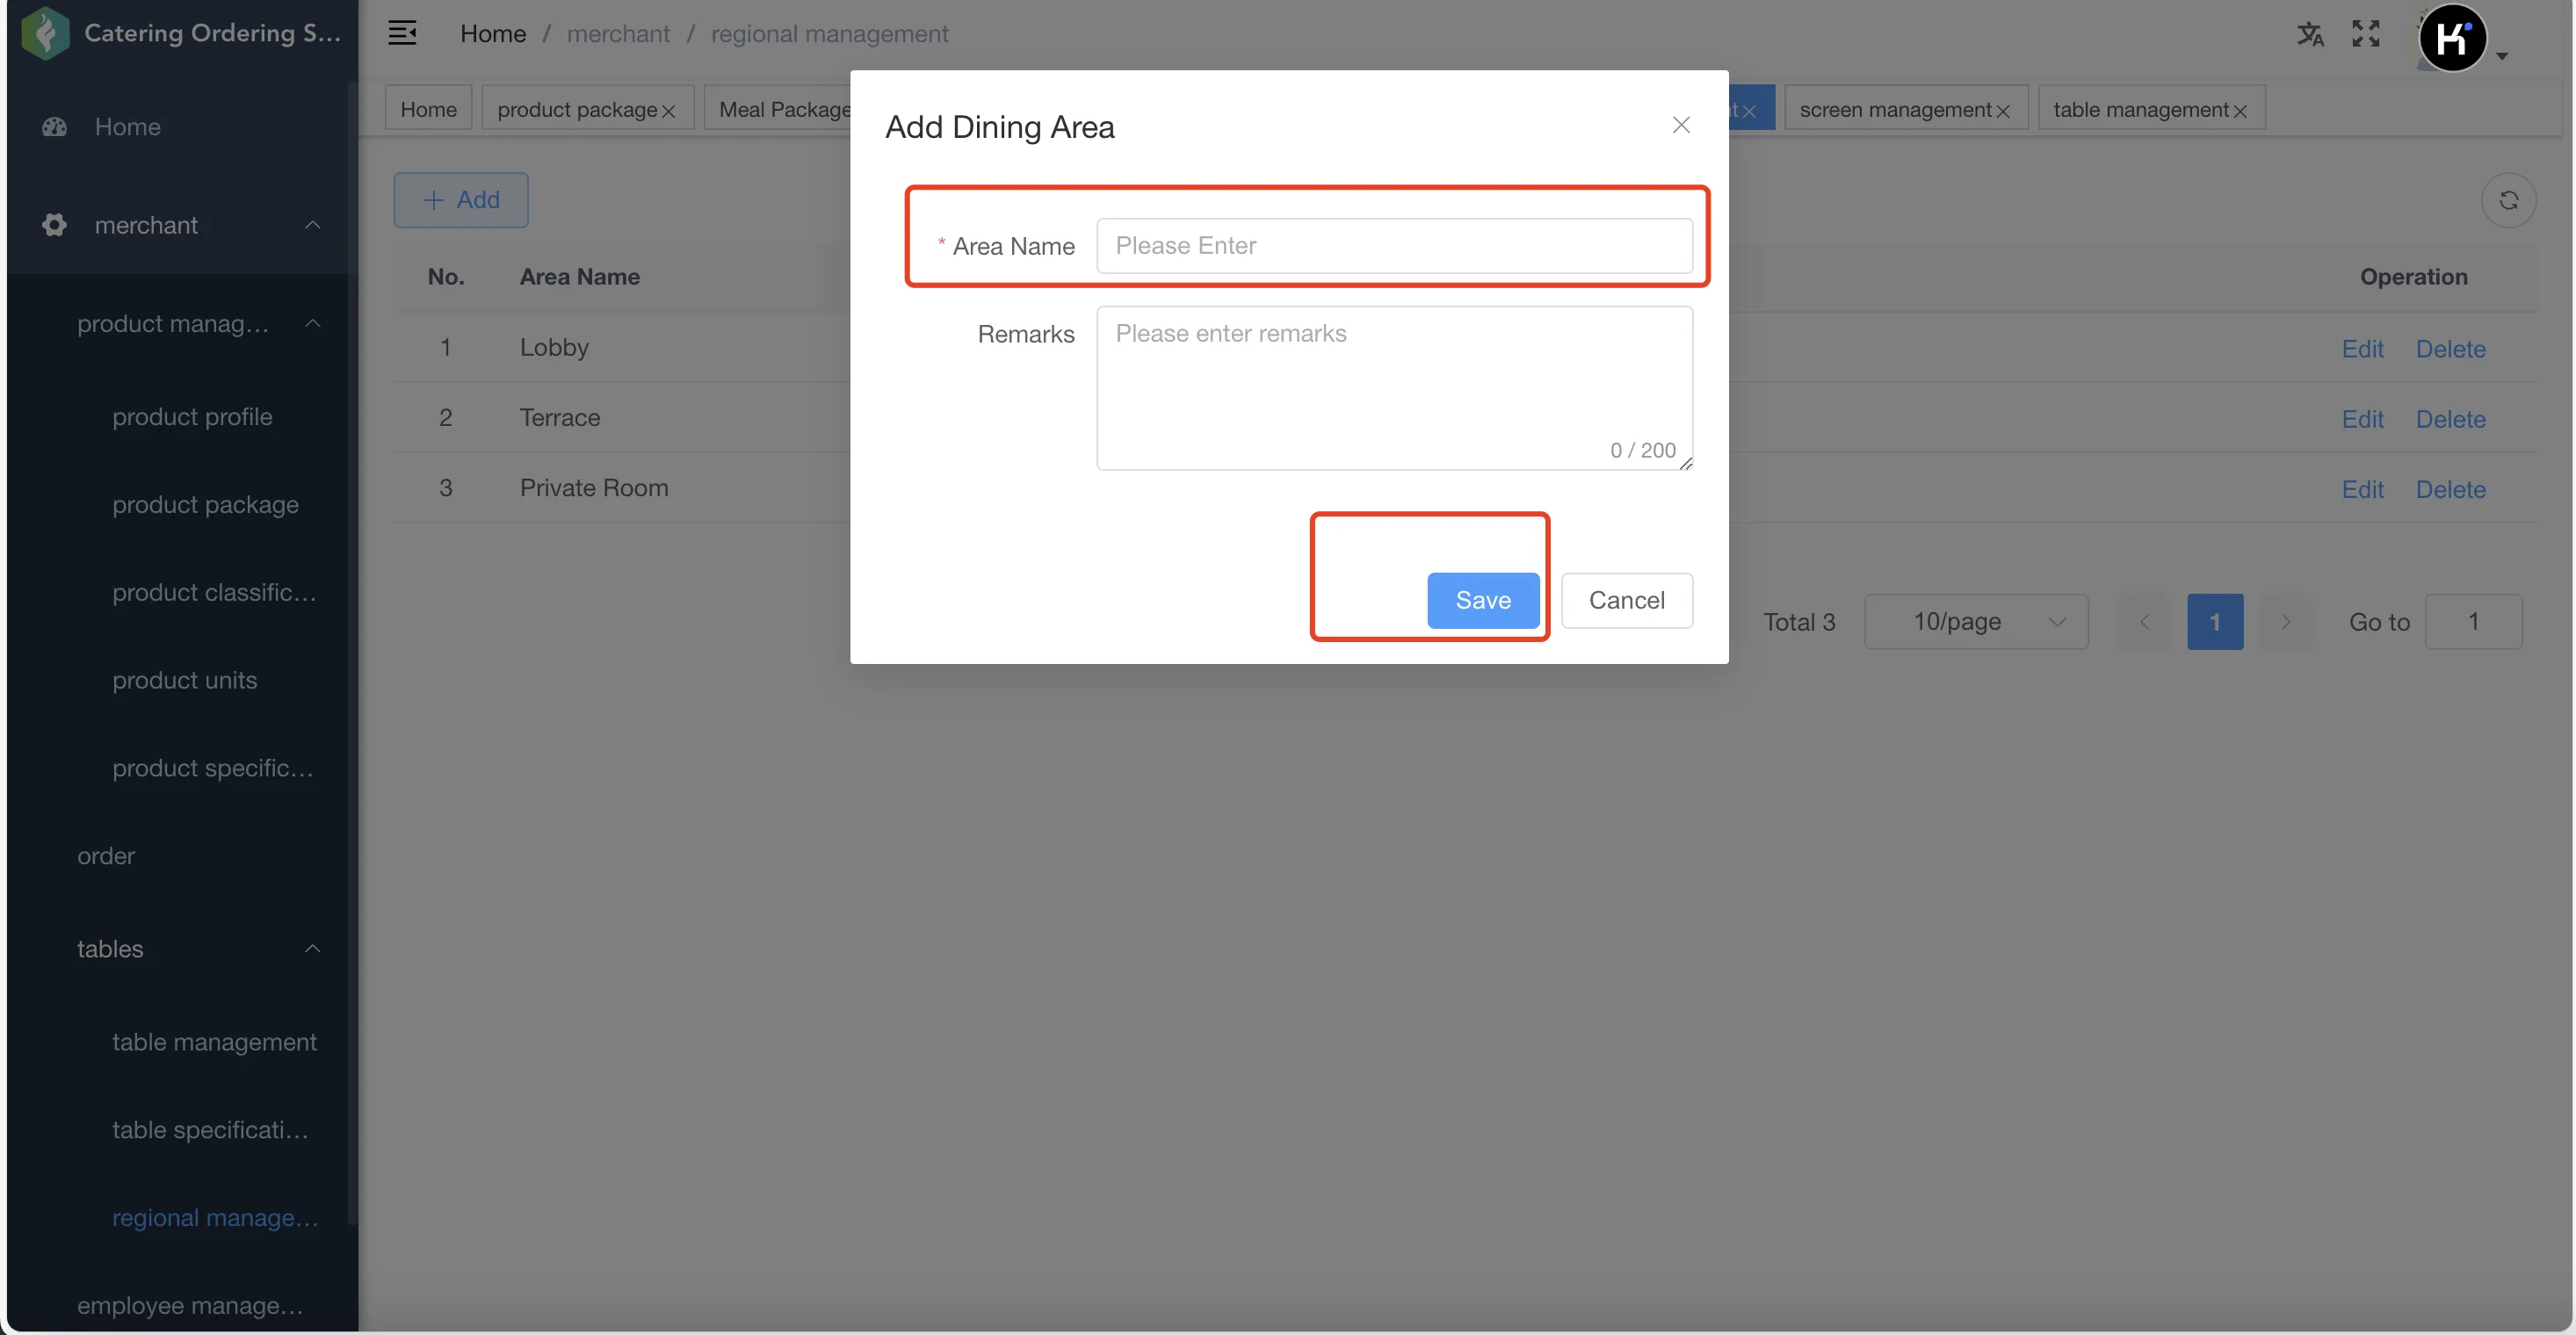Toggle fullscreen mode icon

pos(2366,34)
